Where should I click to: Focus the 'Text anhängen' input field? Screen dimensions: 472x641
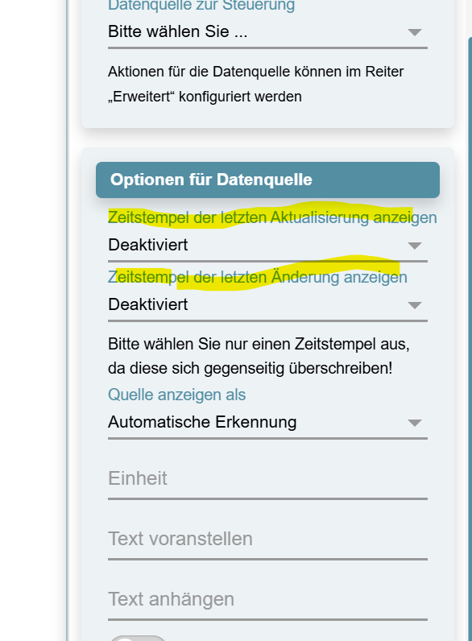[267, 600]
